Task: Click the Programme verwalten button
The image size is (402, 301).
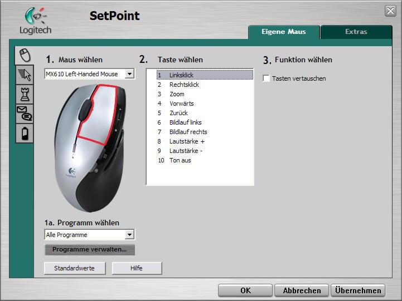Action: click(x=89, y=249)
